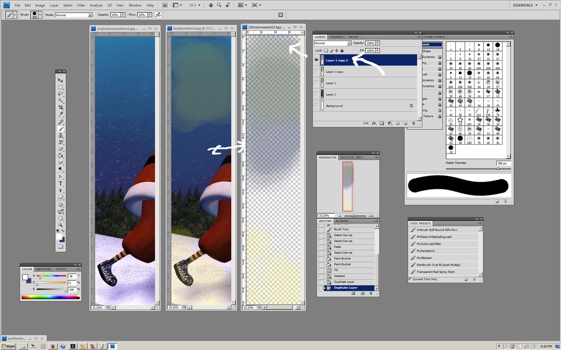Open the Filter menu
The width and height of the screenshot is (561, 350).
click(81, 5)
